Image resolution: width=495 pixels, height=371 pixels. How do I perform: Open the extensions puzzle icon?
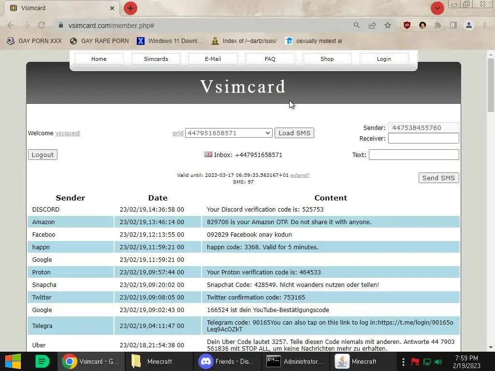click(438, 25)
